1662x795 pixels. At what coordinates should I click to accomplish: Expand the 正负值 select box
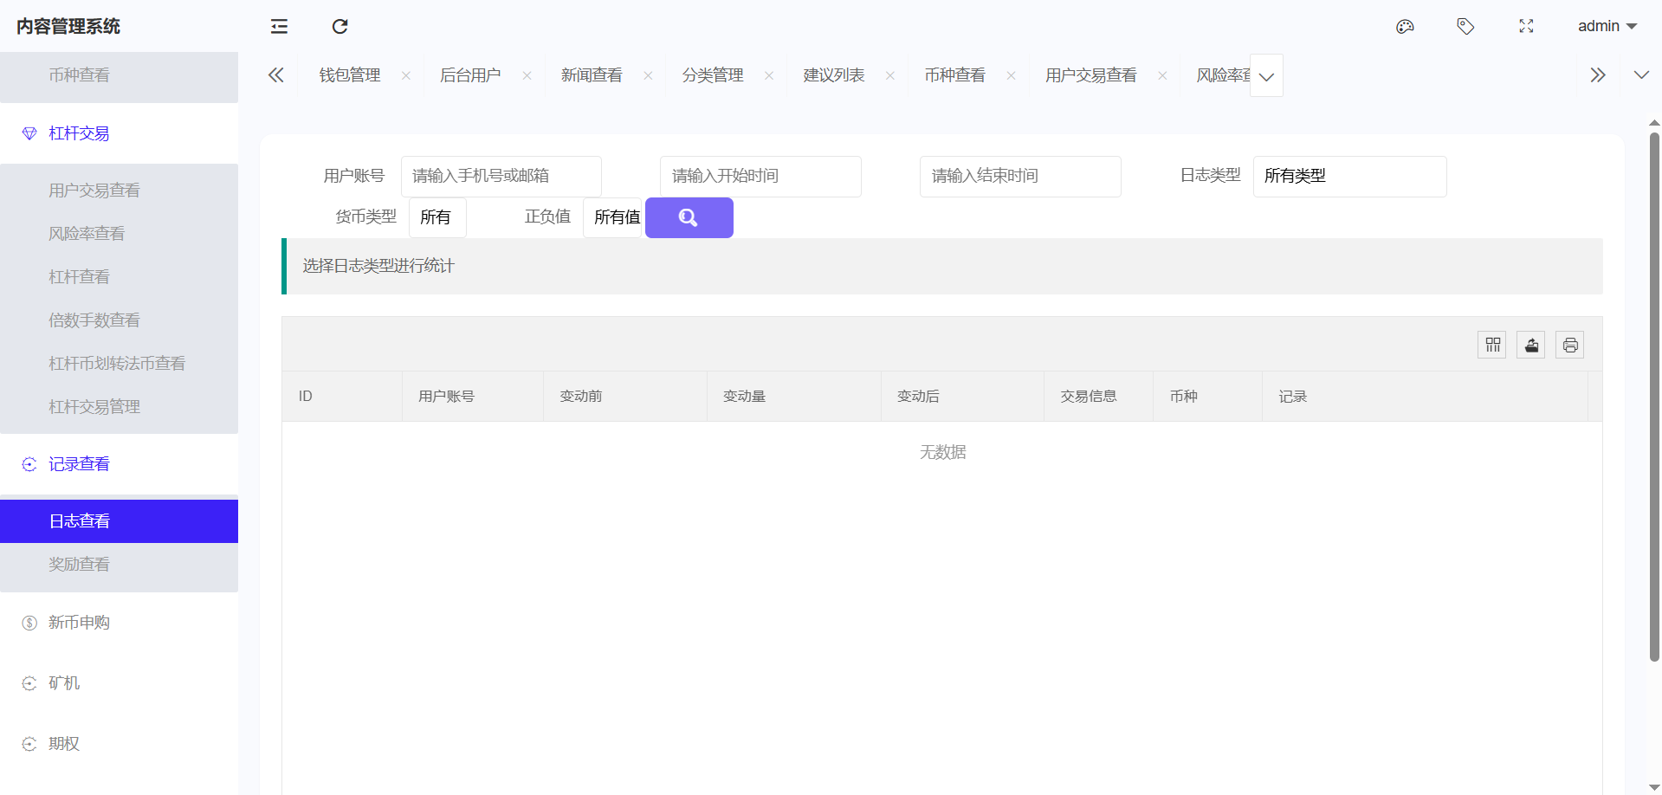[x=612, y=217]
